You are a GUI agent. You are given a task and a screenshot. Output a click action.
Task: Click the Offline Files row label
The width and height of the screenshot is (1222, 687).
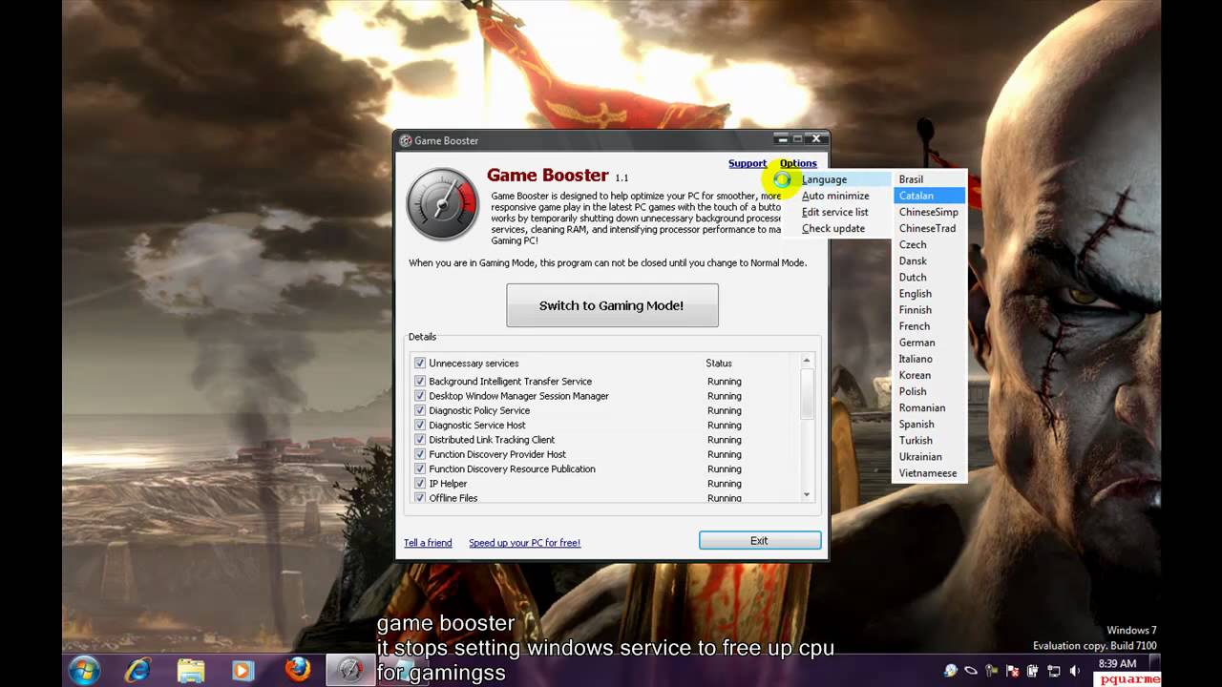[453, 498]
